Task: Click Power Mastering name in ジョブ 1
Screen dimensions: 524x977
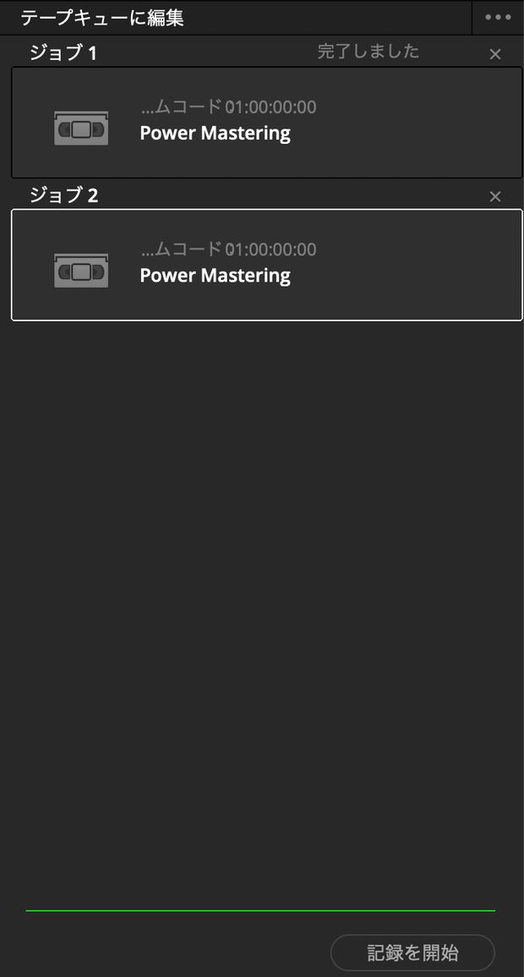Action: point(216,134)
